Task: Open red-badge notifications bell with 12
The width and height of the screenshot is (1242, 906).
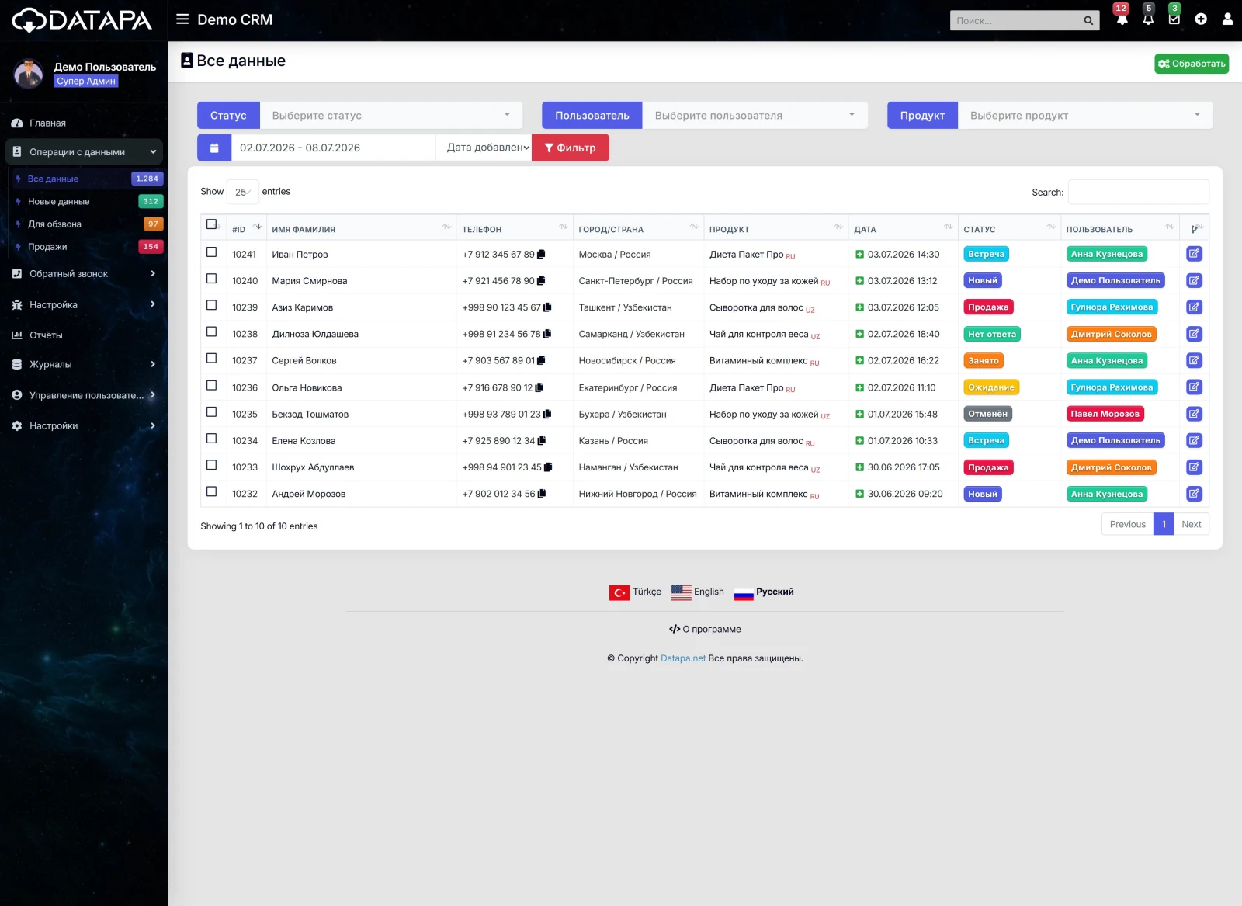Action: [1122, 19]
